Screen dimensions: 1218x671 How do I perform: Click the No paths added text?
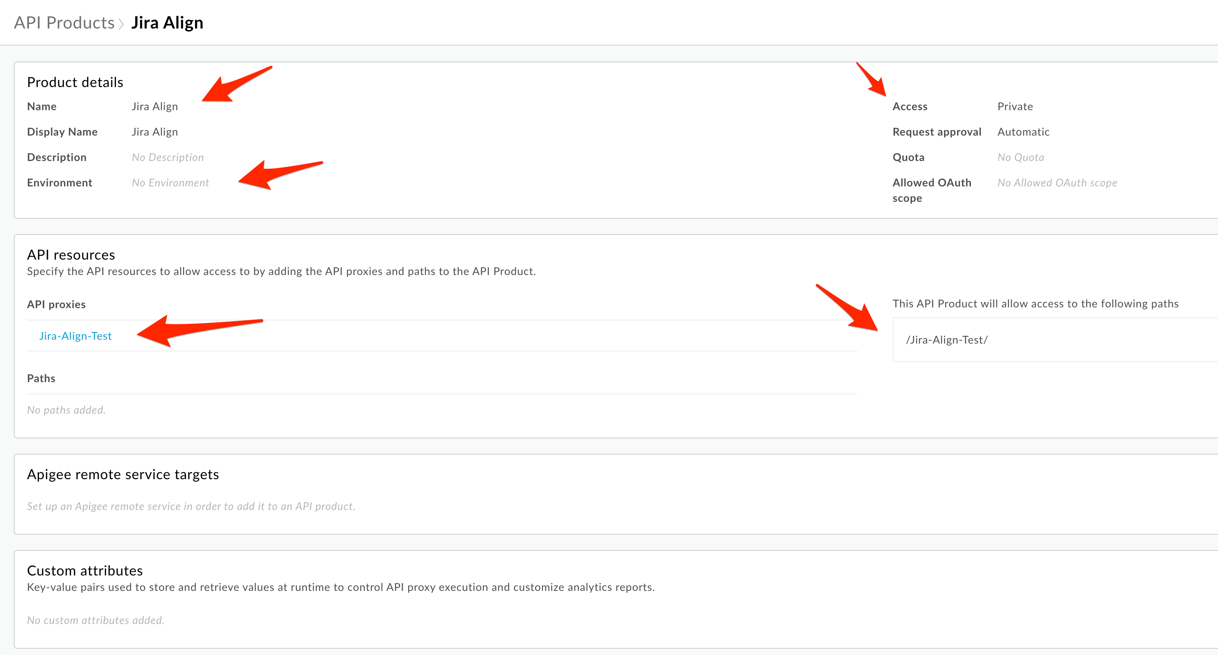coord(66,410)
